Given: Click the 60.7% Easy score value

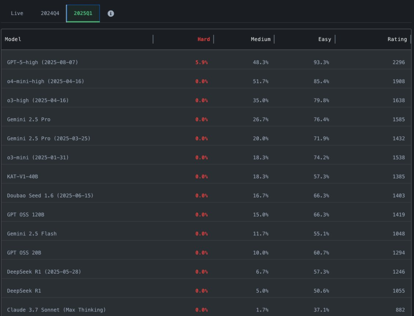Looking at the screenshot, I should 321,253.
